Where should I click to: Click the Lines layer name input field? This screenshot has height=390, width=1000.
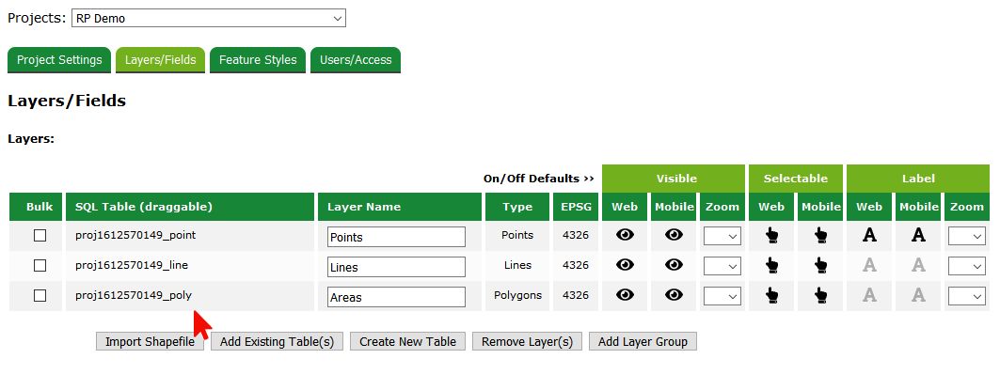click(396, 267)
